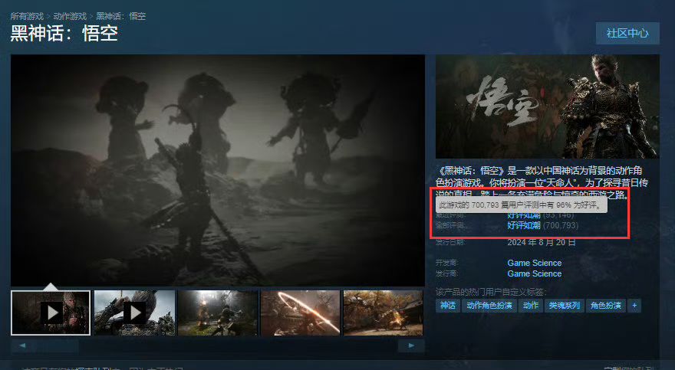Screen dimensions: 675x370
Task: Select the fiery ring screenshot thumbnail
Action: point(301,313)
